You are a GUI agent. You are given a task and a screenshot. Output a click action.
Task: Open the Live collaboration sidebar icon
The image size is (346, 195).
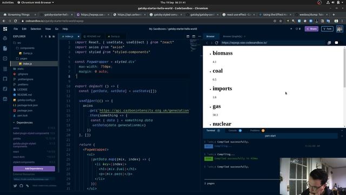5,99
